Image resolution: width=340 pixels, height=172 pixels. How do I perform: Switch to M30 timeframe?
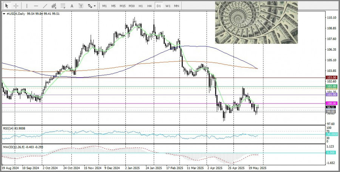(131, 6)
